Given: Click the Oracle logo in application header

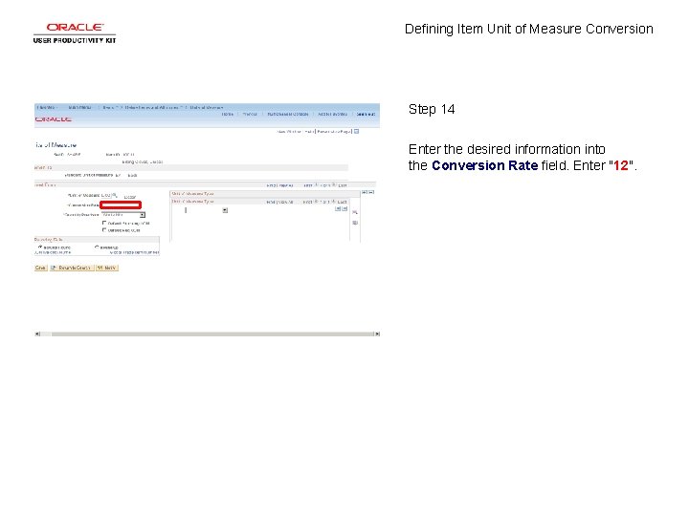Looking at the screenshot, I should coord(54,119).
